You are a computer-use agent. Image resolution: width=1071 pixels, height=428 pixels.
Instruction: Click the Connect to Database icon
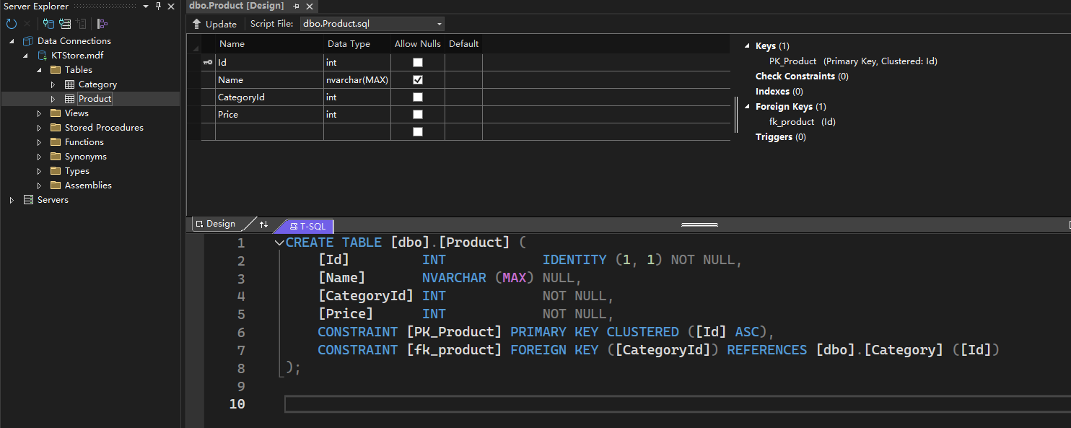click(x=48, y=24)
